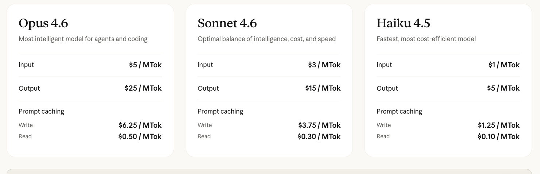The width and height of the screenshot is (540, 174).
Task: Click Opus cache read price $0.50 / MTok
Action: (140, 137)
